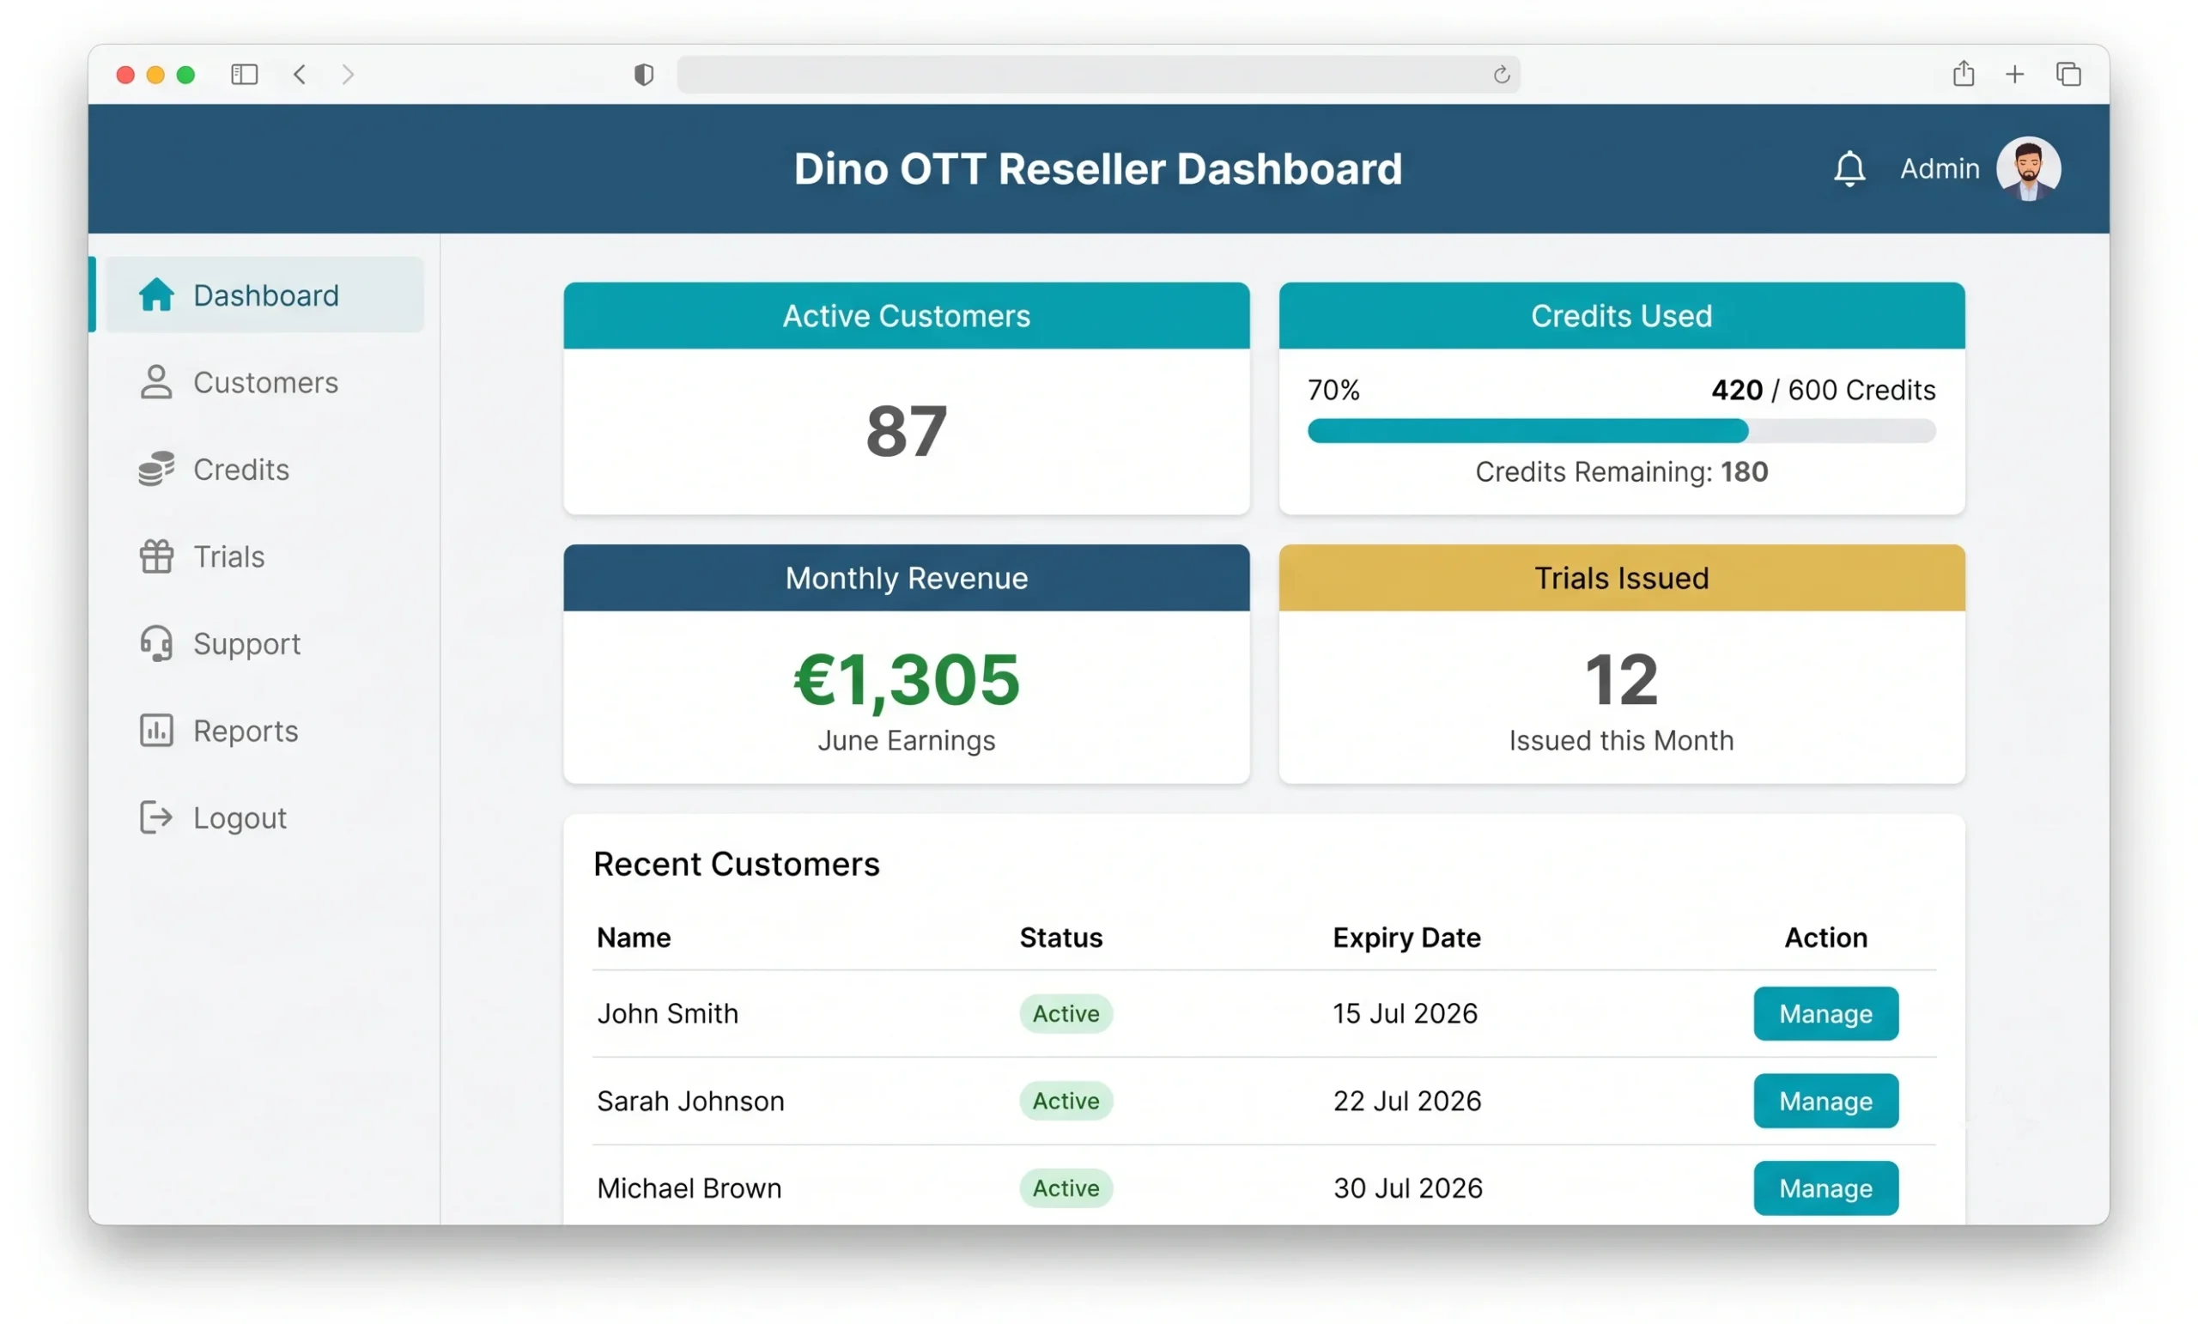Toggle the browser sidebar icon
The image size is (2198, 1324).
245,74
